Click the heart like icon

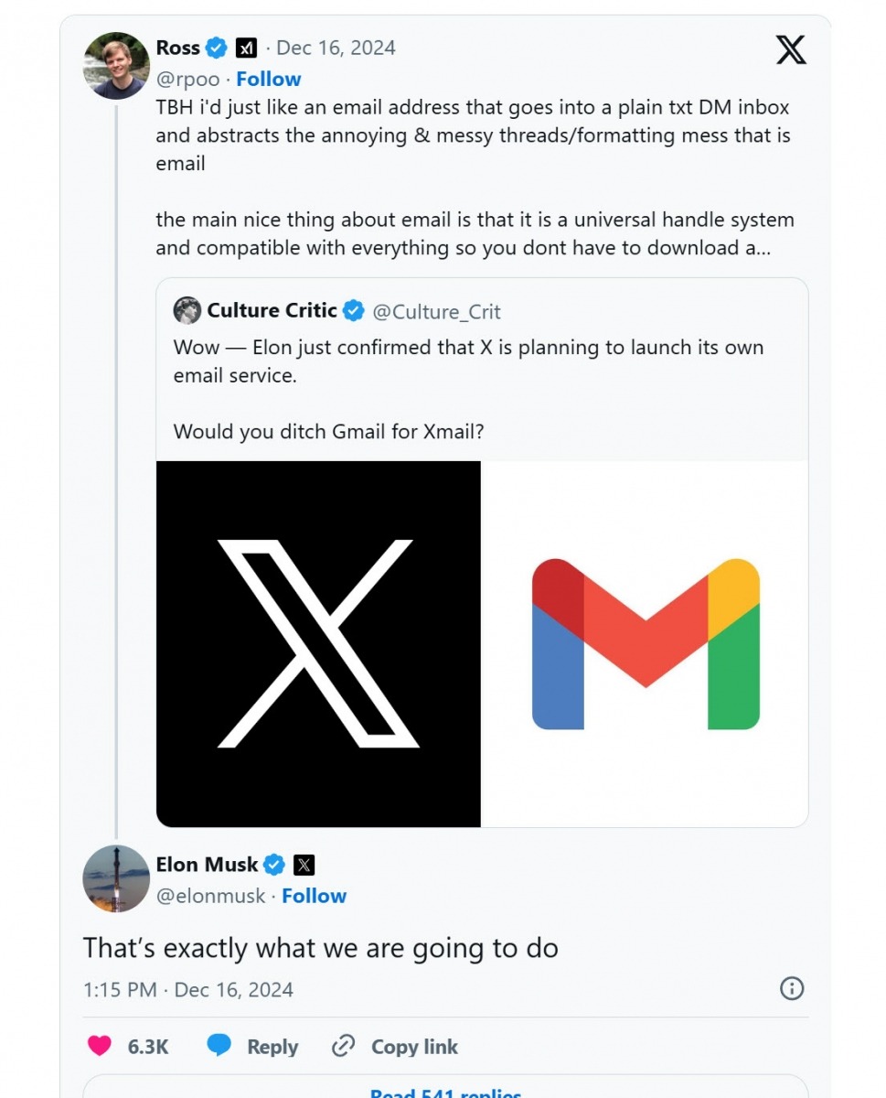pos(99,1046)
